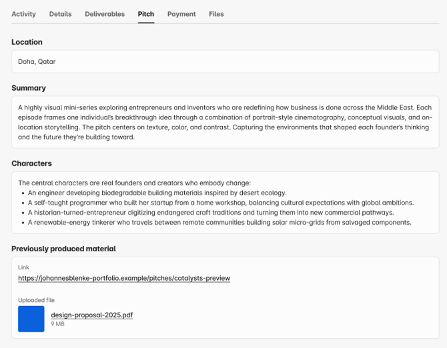
Task: Click the Doha, Qatar location field
Action: pyautogui.click(x=225, y=62)
